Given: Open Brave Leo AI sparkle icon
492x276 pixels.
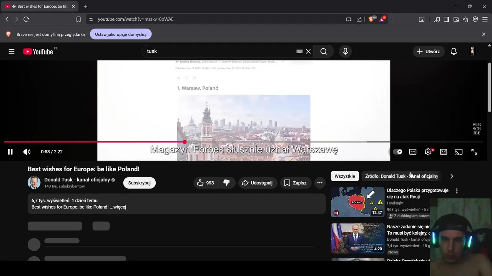Looking at the screenshot, I should point(466,19).
